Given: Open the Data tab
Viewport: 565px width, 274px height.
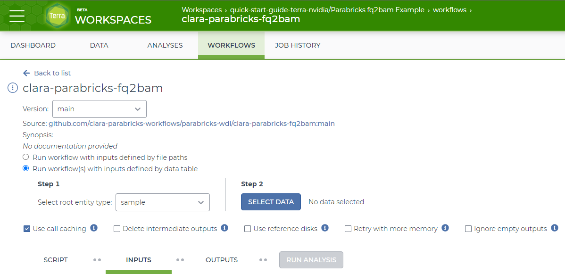Looking at the screenshot, I should click(99, 45).
